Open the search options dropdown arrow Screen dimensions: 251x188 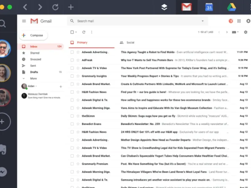[x=202, y=21]
